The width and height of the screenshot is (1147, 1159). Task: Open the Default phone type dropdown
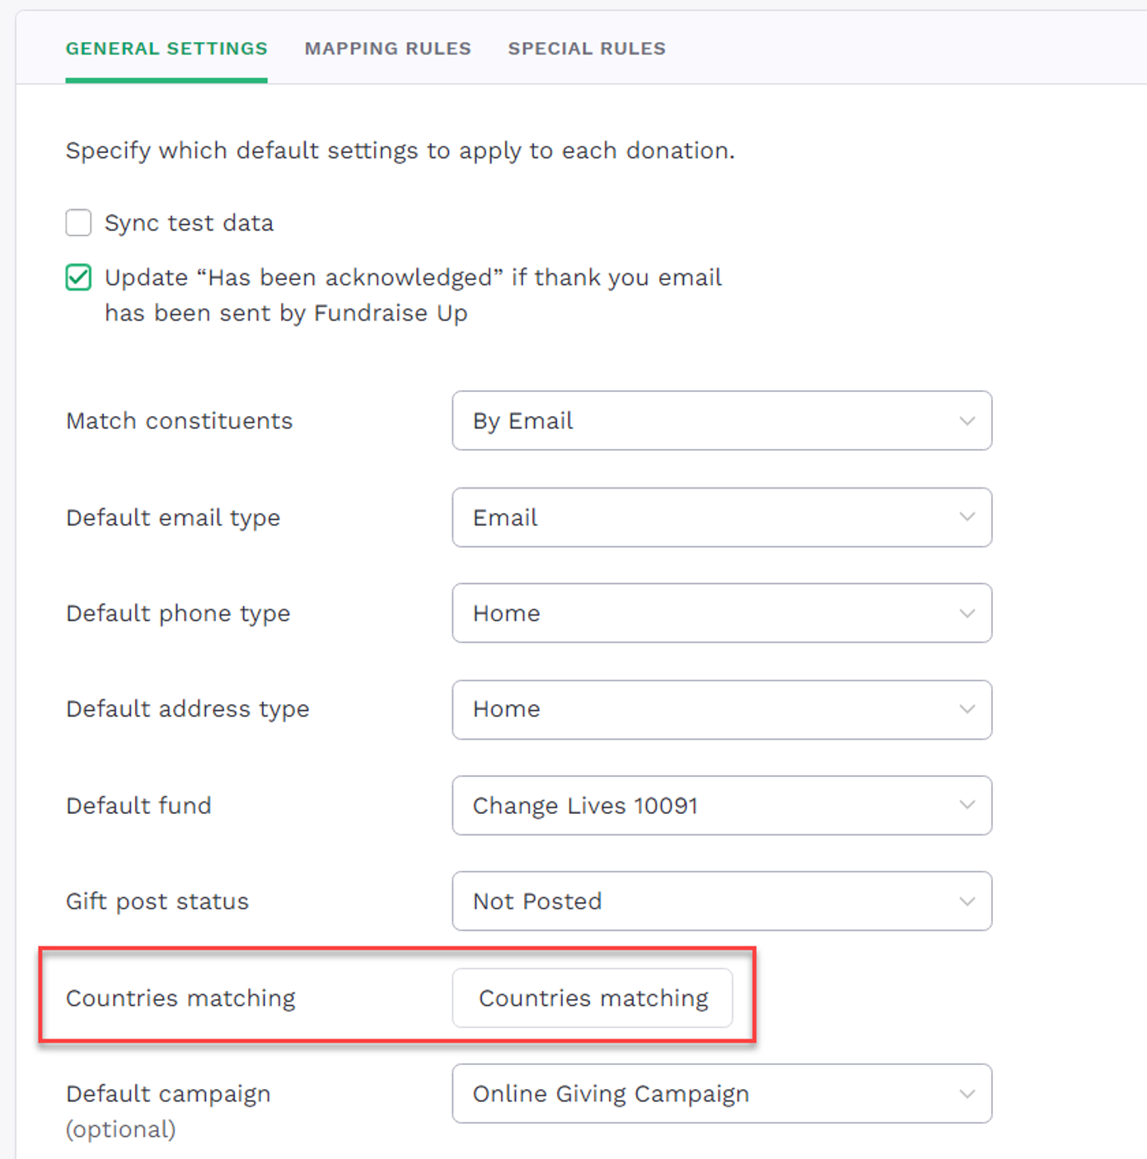(721, 613)
